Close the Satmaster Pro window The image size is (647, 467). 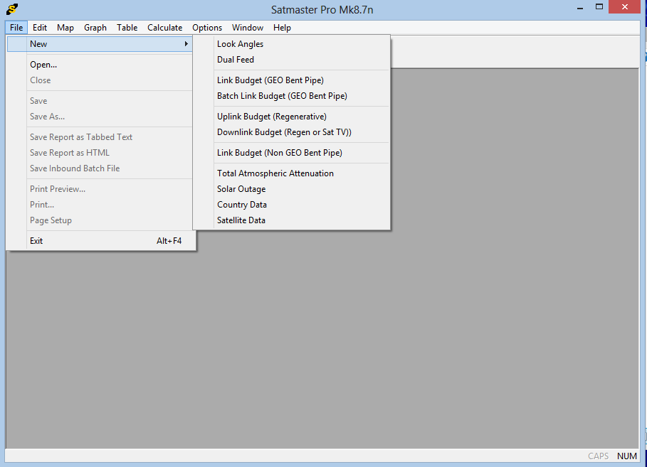click(624, 7)
